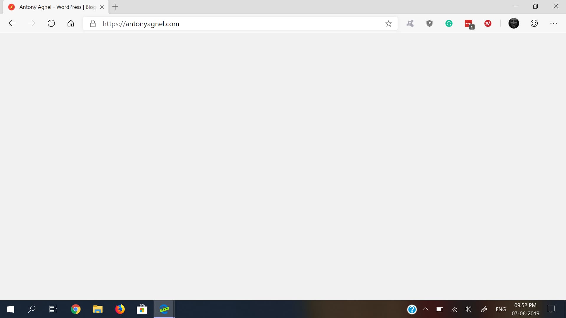This screenshot has height=318, width=566.
Task: Open Windows Ink Workspace from the tray
Action: click(484, 309)
